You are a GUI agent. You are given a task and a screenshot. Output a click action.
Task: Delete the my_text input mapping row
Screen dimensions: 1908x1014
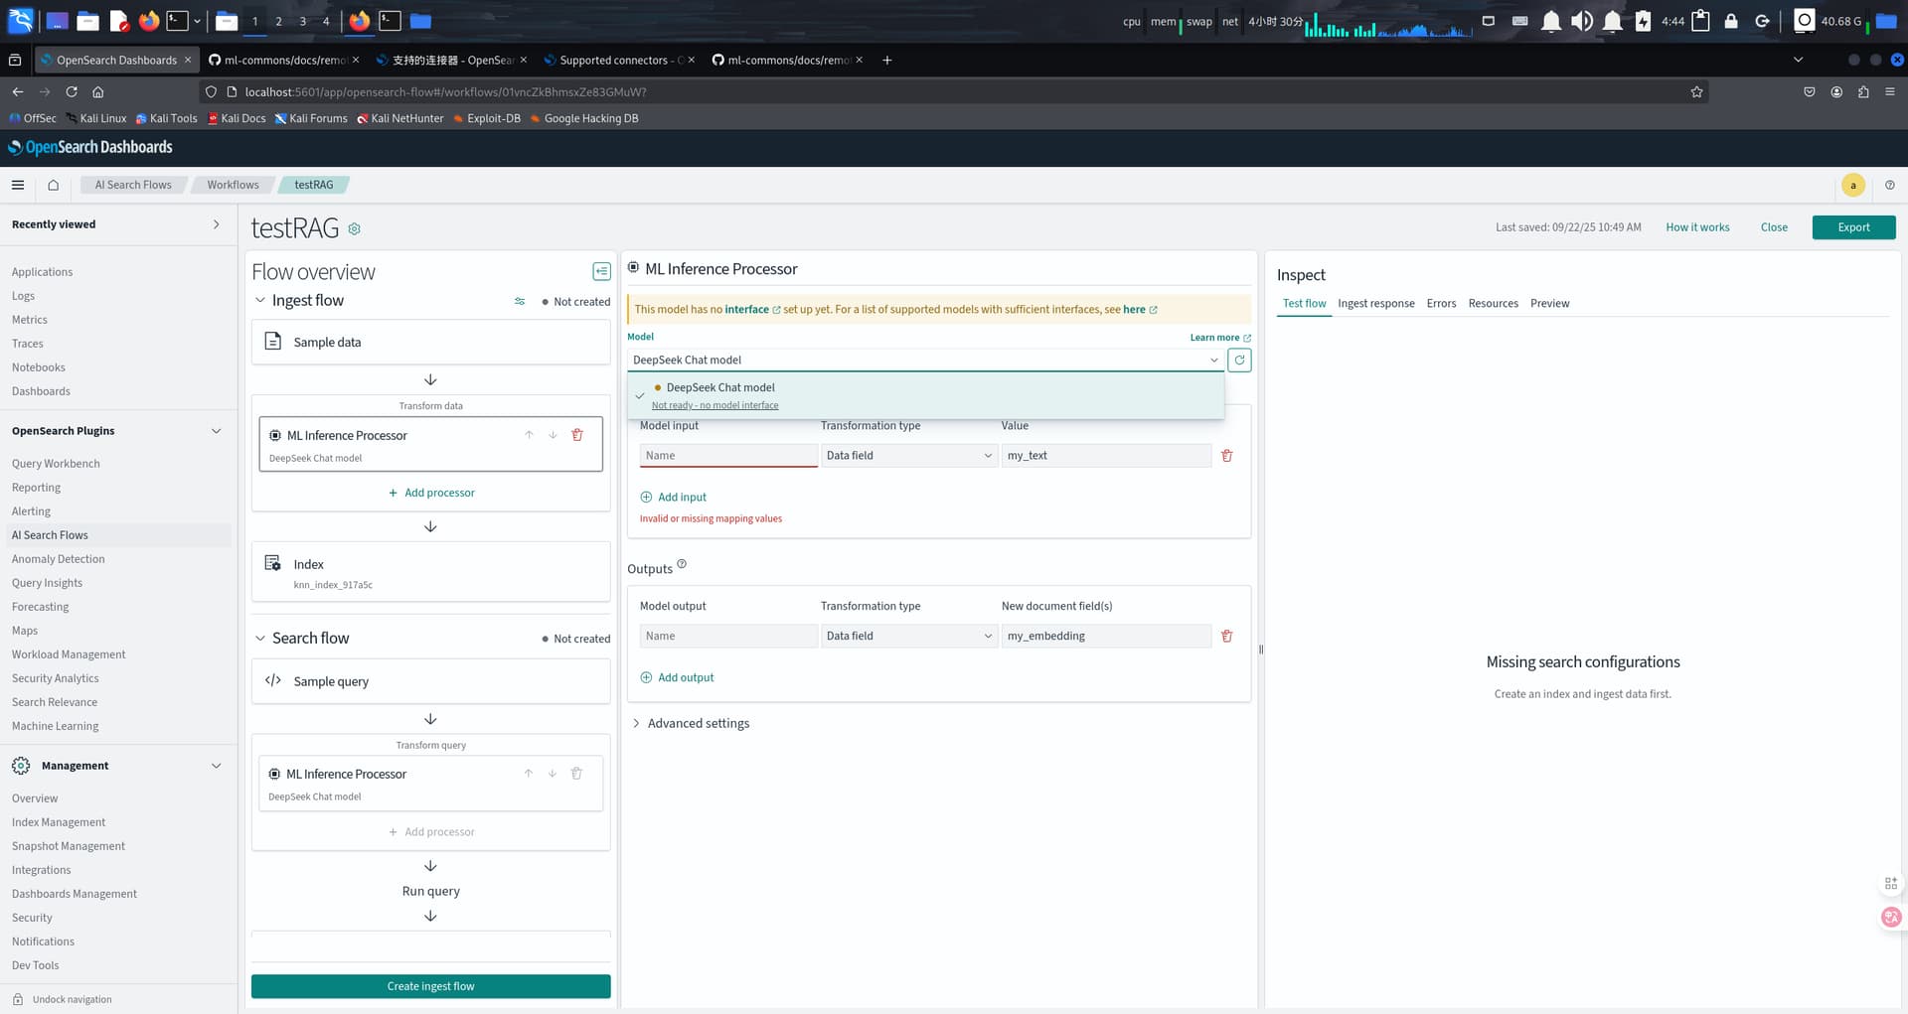pyautogui.click(x=1226, y=456)
